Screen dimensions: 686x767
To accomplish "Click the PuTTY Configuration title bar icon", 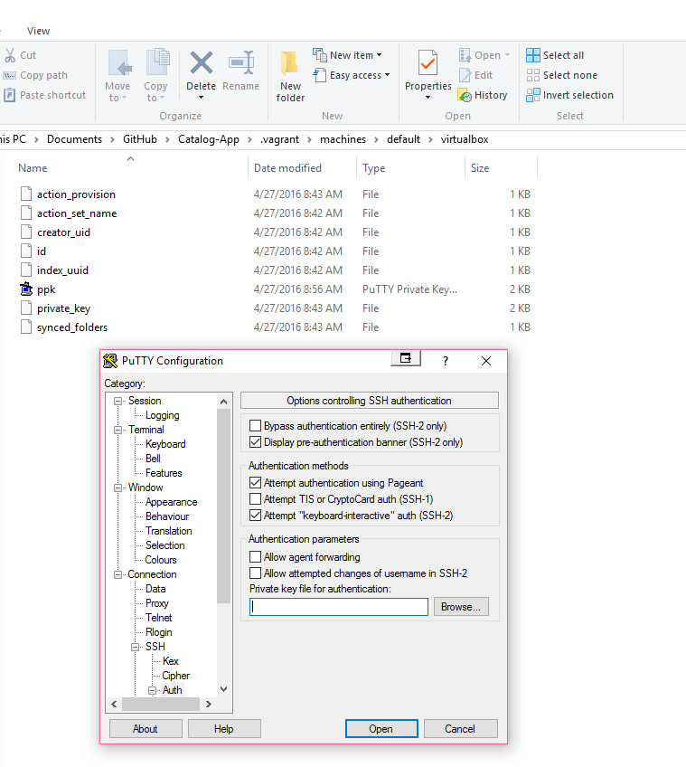I will click(110, 361).
